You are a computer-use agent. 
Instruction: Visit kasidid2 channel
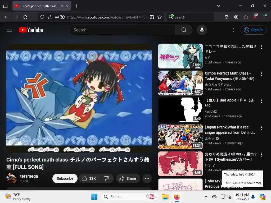pyautogui.click(x=211, y=111)
